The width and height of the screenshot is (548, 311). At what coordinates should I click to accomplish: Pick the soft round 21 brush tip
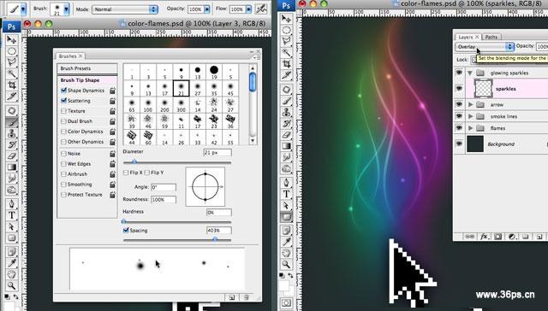(x=181, y=88)
